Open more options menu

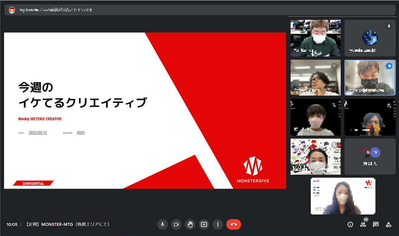[x=218, y=224]
